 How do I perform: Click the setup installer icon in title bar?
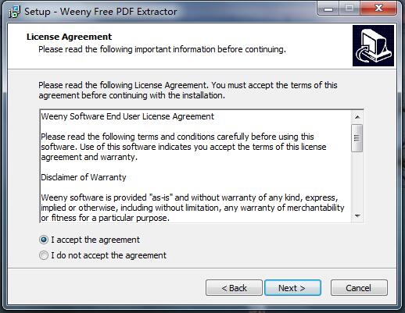tap(15, 12)
